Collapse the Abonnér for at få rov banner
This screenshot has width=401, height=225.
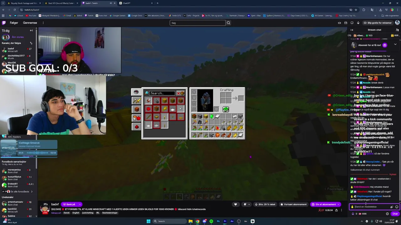(x=395, y=45)
